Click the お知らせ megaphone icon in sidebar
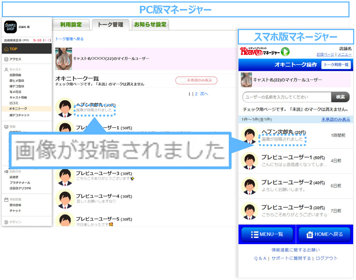The image size is (356, 280). (x=6, y=171)
